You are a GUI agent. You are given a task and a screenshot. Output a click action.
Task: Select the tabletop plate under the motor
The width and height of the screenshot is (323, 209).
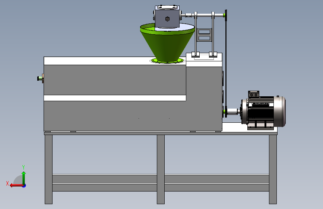point(235,127)
